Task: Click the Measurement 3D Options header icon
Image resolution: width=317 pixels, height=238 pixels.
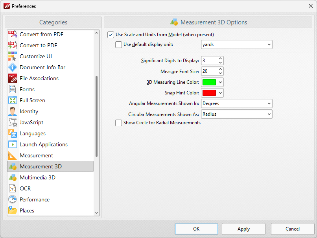Action: click(174, 22)
